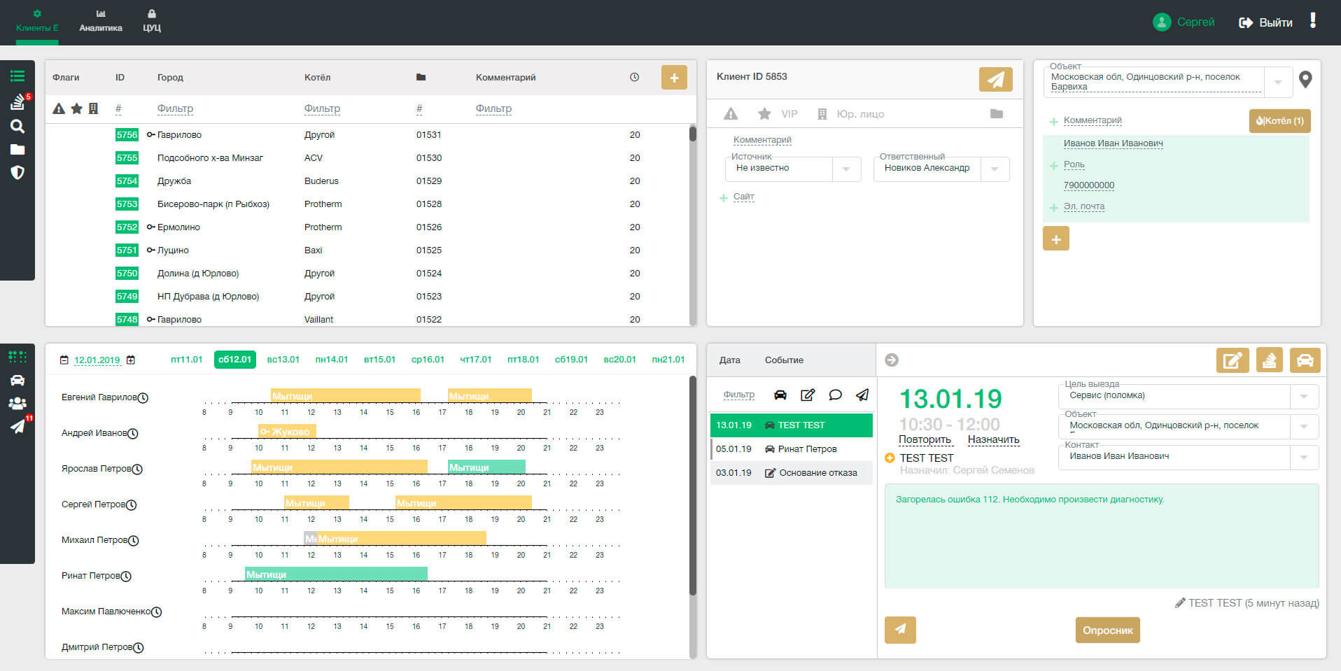The height and width of the screenshot is (671, 1341).
Task: Click the search magnifier in left sidebar
Action: pyautogui.click(x=17, y=126)
